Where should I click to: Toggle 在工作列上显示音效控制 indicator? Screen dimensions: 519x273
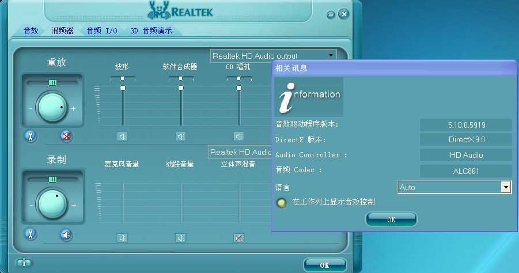pos(282,203)
